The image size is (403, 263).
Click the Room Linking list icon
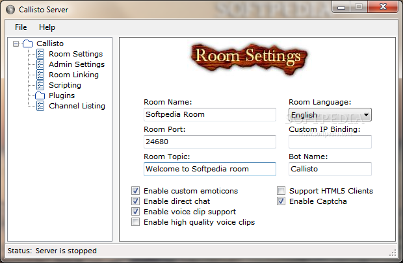40,75
